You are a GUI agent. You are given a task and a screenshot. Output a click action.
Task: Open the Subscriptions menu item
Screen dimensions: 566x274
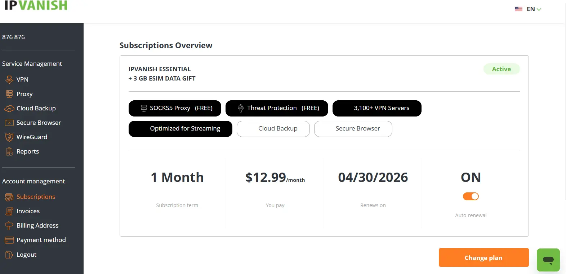(x=36, y=197)
